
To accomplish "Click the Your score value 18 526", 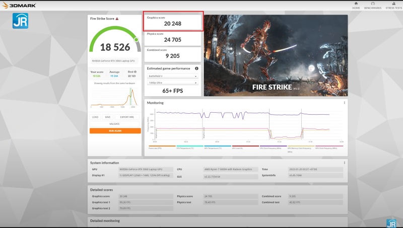I will point(96,76).
